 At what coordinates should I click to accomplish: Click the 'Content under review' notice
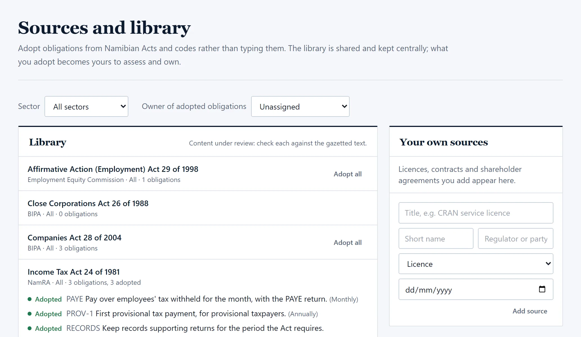278,143
